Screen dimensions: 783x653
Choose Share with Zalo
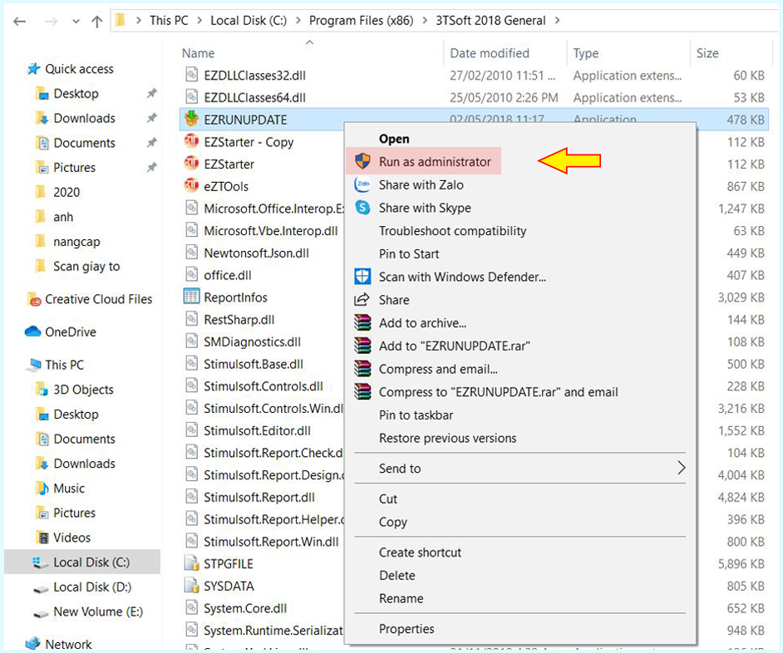coord(421,184)
